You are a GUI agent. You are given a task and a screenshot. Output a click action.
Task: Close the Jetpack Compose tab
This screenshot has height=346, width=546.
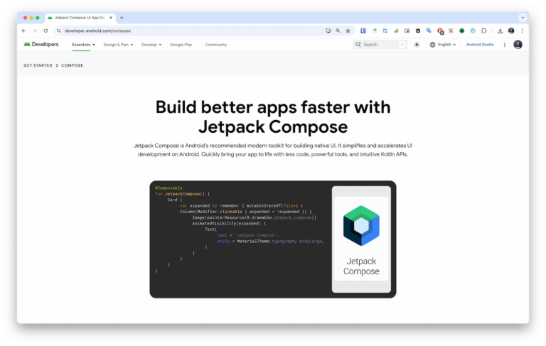click(x=111, y=17)
